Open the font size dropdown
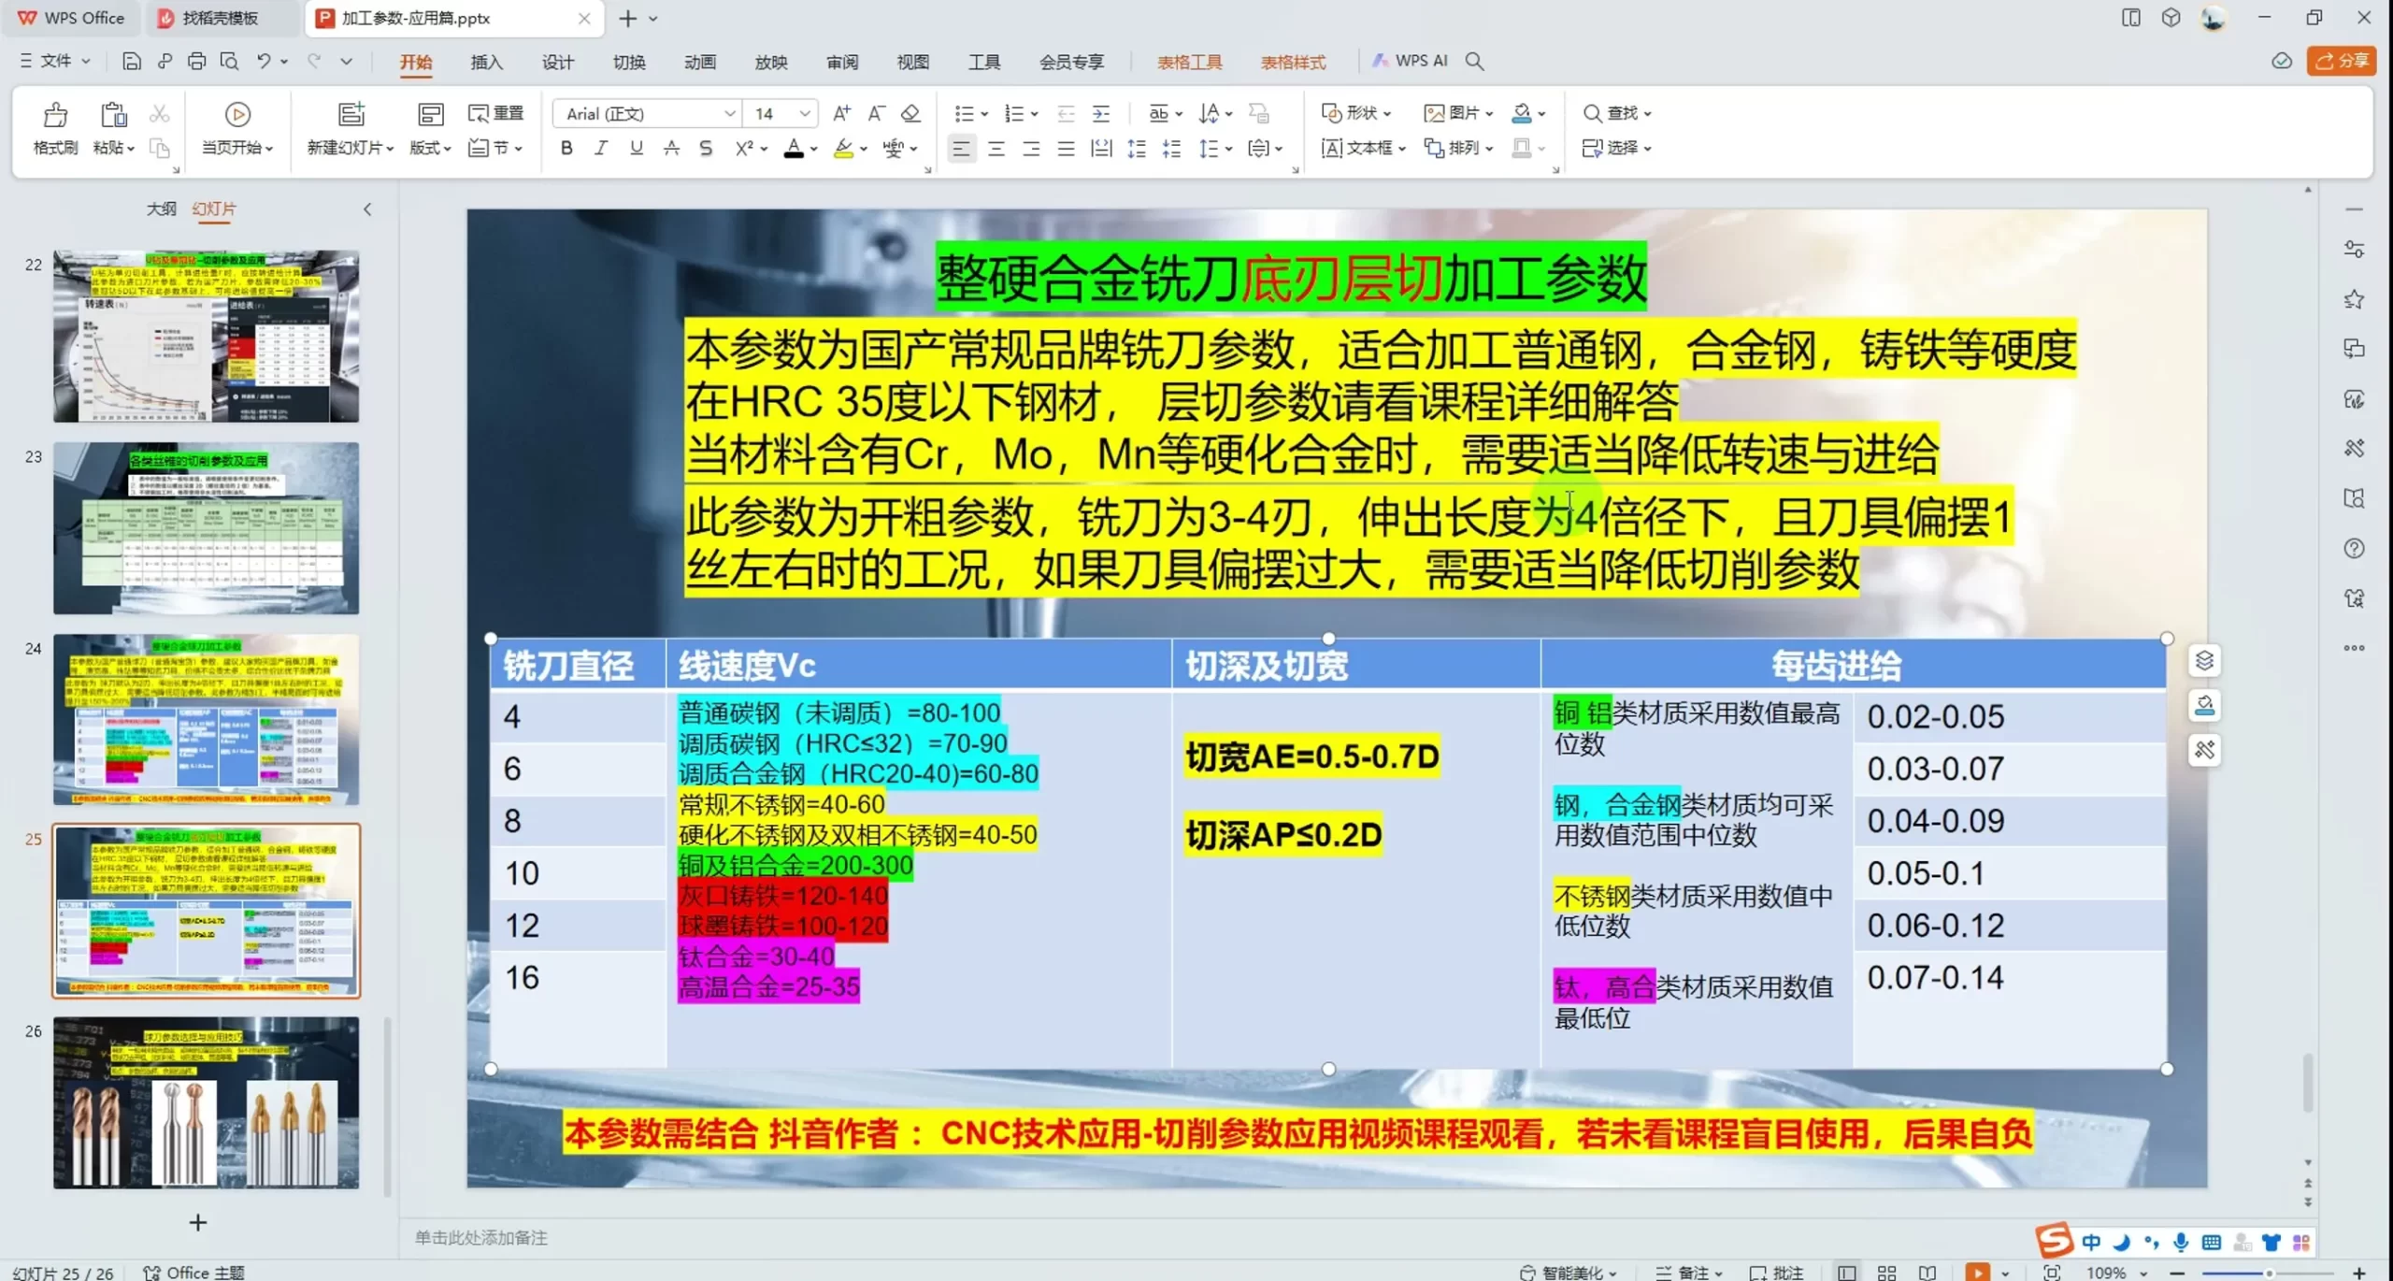This screenshot has width=2393, height=1281. click(806, 113)
